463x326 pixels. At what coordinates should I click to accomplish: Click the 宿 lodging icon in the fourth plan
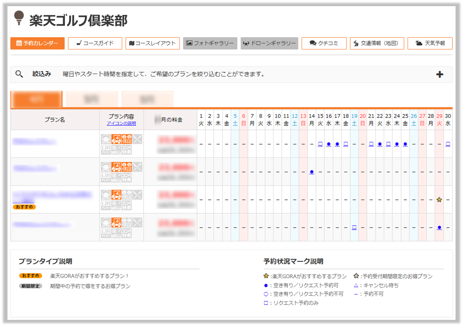pyautogui.click(x=117, y=232)
